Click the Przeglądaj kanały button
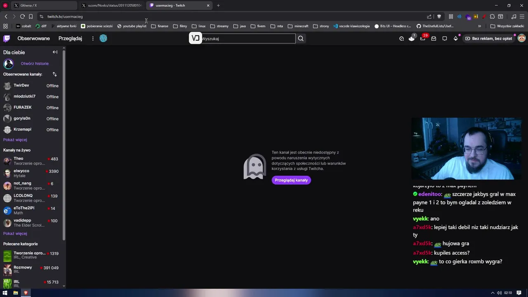This screenshot has height=297, width=528. pyautogui.click(x=291, y=180)
